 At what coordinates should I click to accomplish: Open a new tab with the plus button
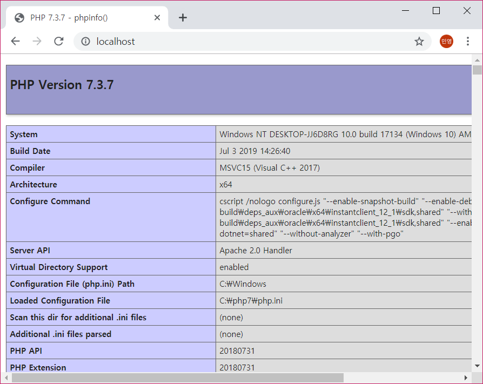183,17
